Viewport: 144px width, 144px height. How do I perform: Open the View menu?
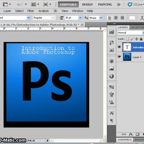click(x=65, y=11)
